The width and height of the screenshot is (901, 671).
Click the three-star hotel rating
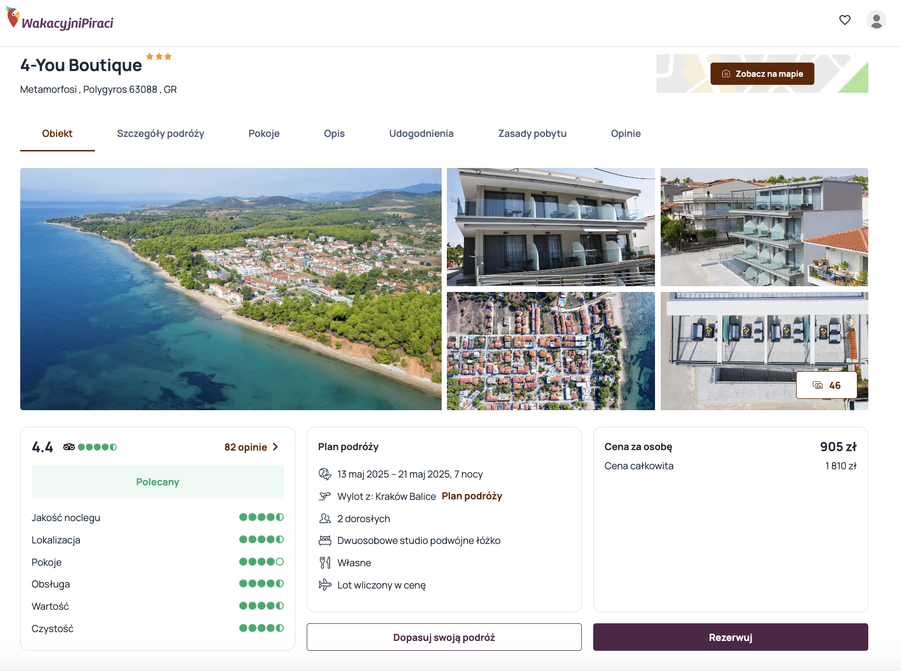[159, 57]
